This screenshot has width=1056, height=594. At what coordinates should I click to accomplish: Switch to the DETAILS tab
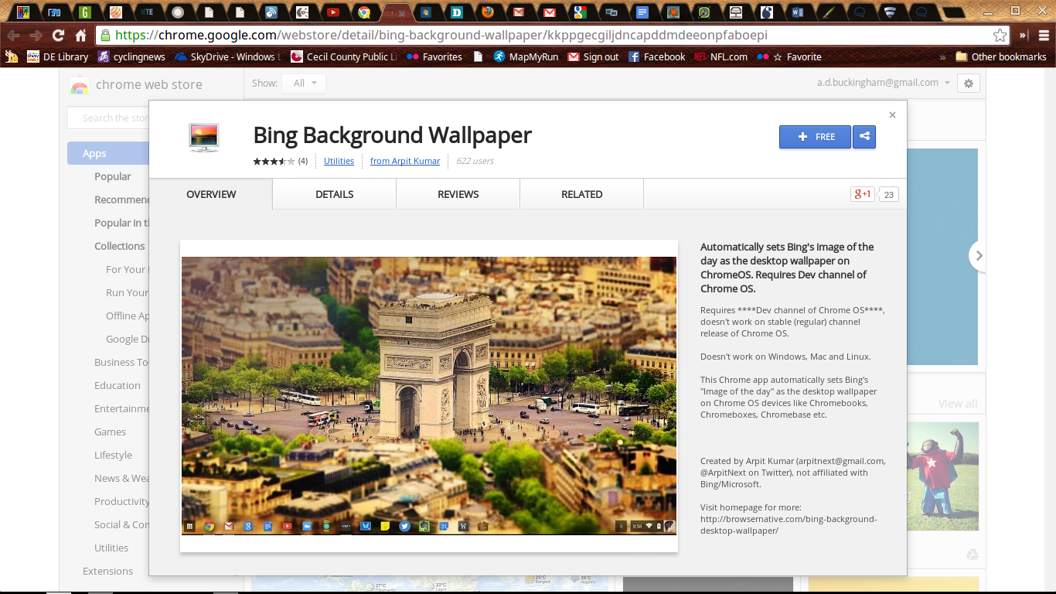335,194
